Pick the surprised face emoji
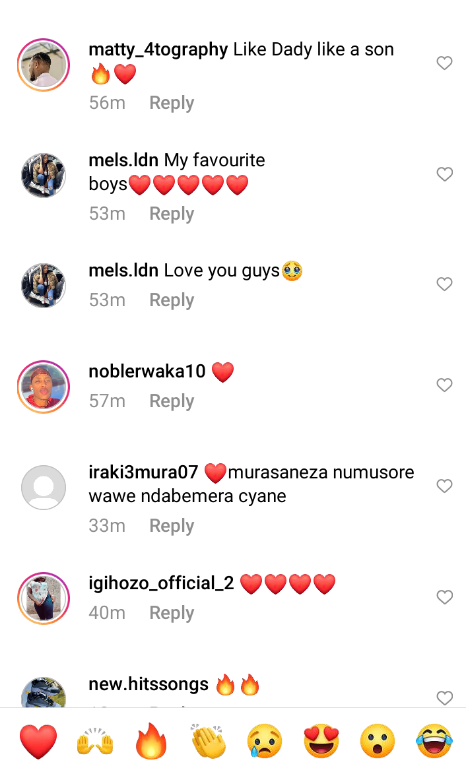Screen dimensions: 466x772 tap(378, 741)
